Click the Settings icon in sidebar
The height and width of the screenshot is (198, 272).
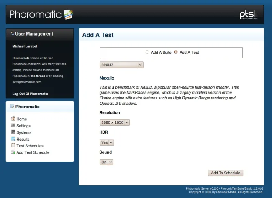point(13,125)
